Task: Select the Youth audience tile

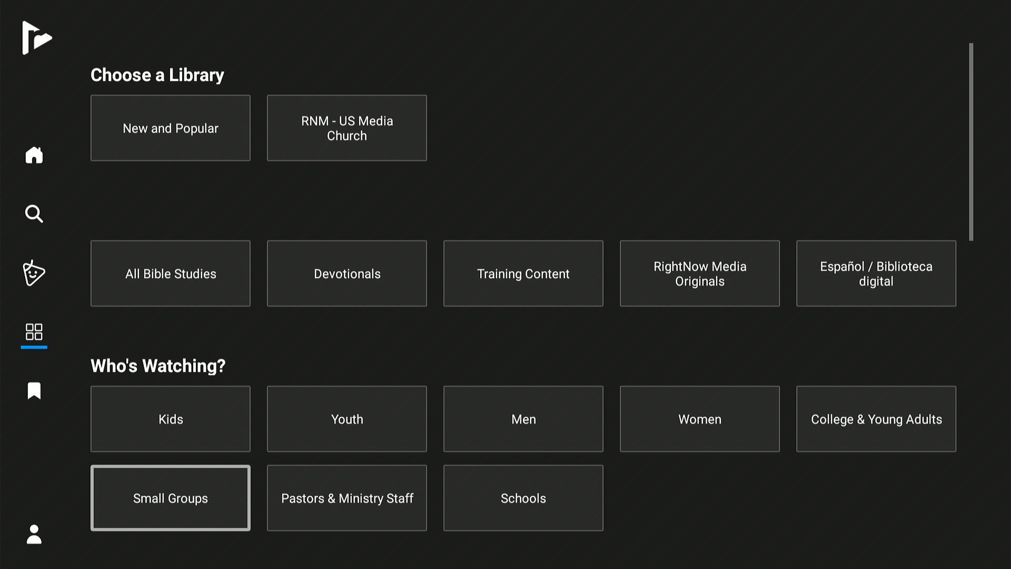Action: (x=346, y=419)
